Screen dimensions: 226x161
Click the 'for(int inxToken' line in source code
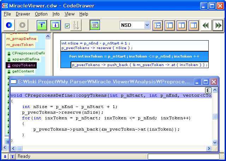tap(106, 118)
